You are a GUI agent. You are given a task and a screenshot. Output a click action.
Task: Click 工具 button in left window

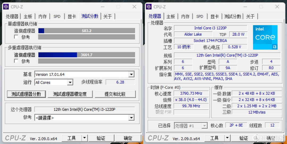pos(72,138)
